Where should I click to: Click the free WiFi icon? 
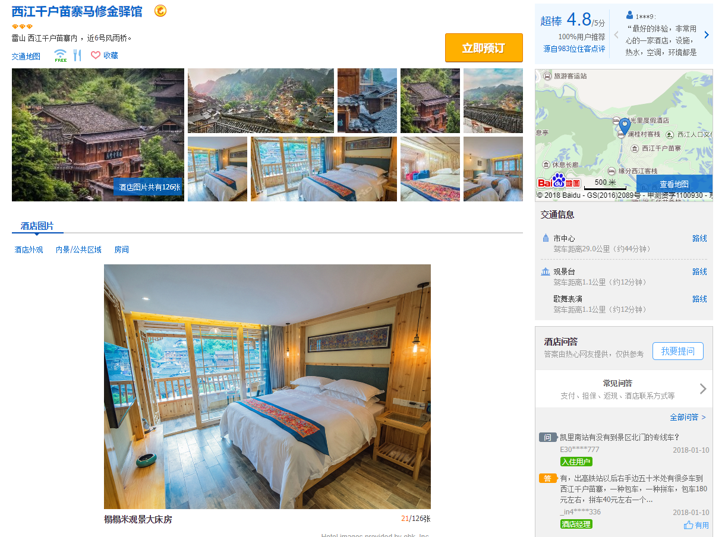61,55
